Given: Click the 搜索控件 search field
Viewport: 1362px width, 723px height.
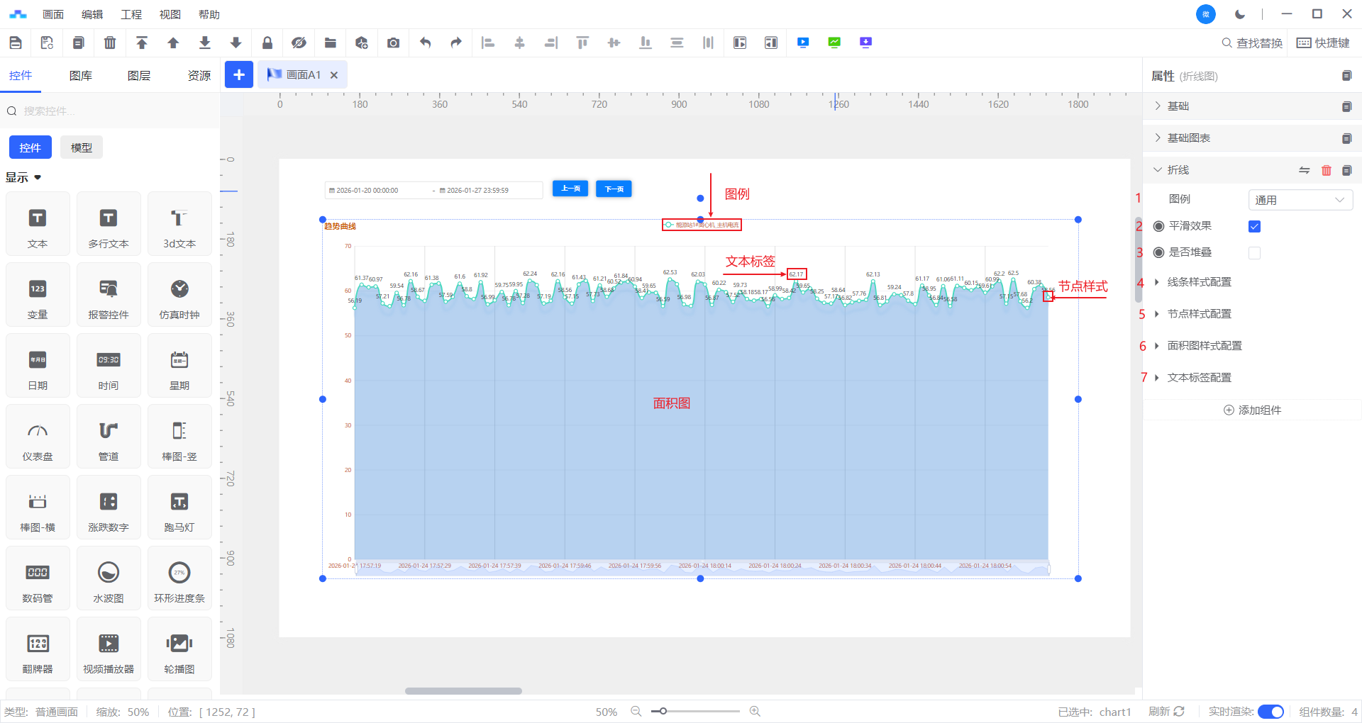Looking at the screenshot, I should pos(113,111).
